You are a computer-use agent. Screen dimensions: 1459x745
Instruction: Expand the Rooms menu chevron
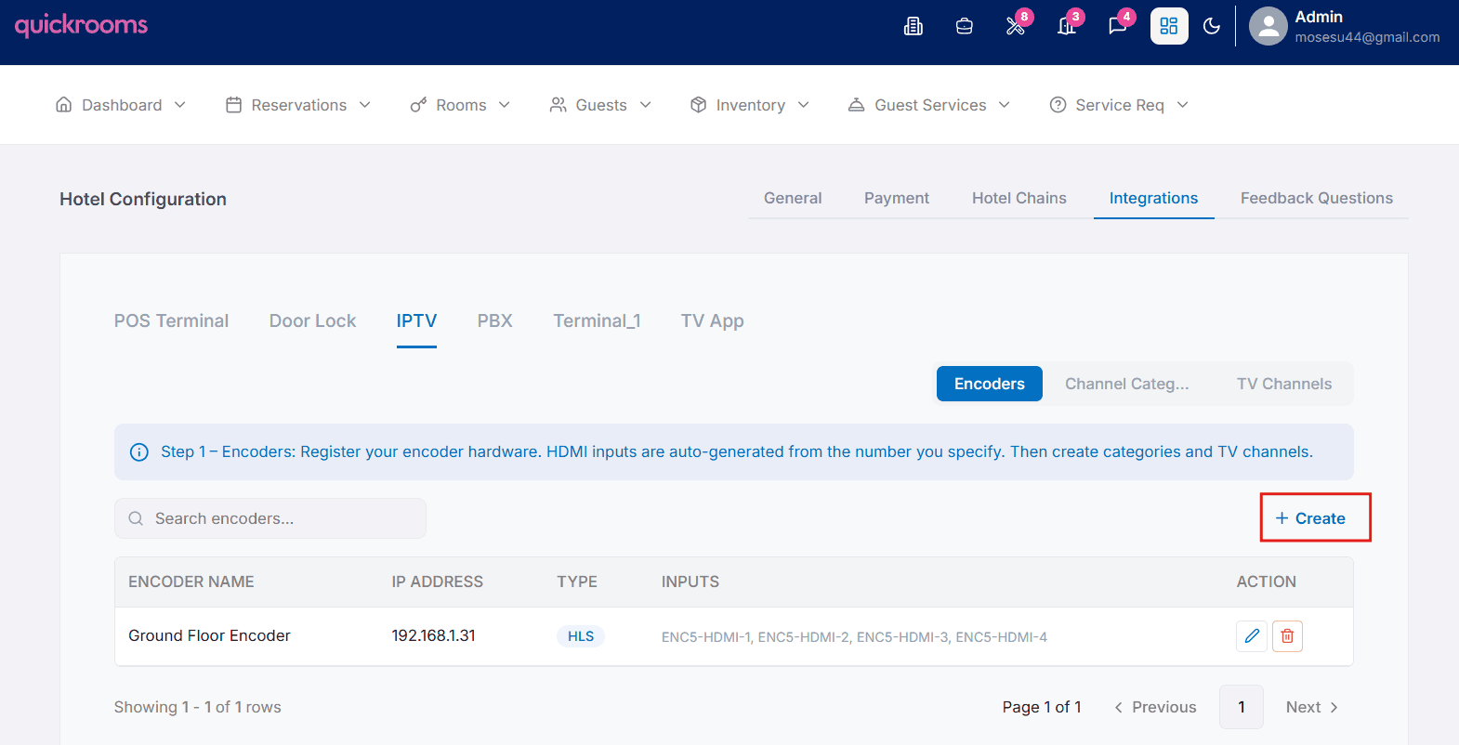tap(505, 105)
